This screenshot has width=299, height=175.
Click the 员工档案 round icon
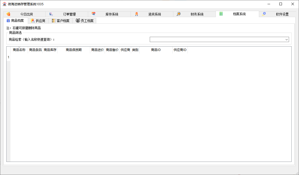(x=78, y=20)
